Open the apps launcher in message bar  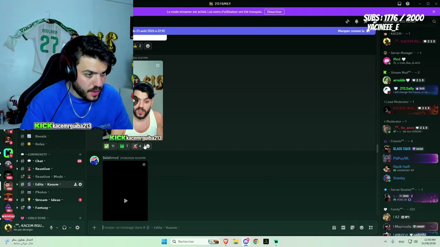pos(371,227)
